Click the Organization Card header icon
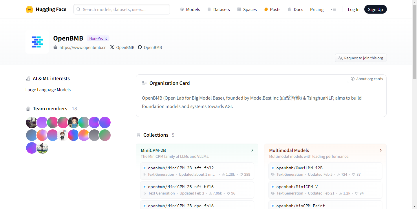The width and height of the screenshot is (417, 209). (x=145, y=83)
